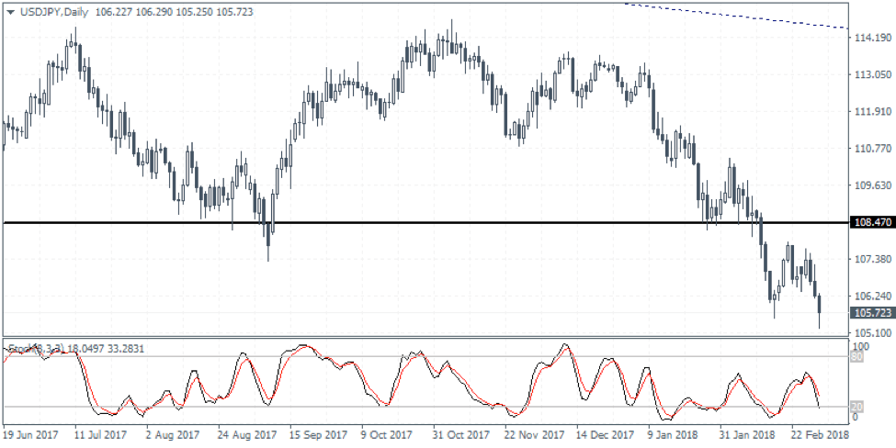The height and width of the screenshot is (448, 896).
Task: Click the 105.100 price axis label
Action: [869, 333]
